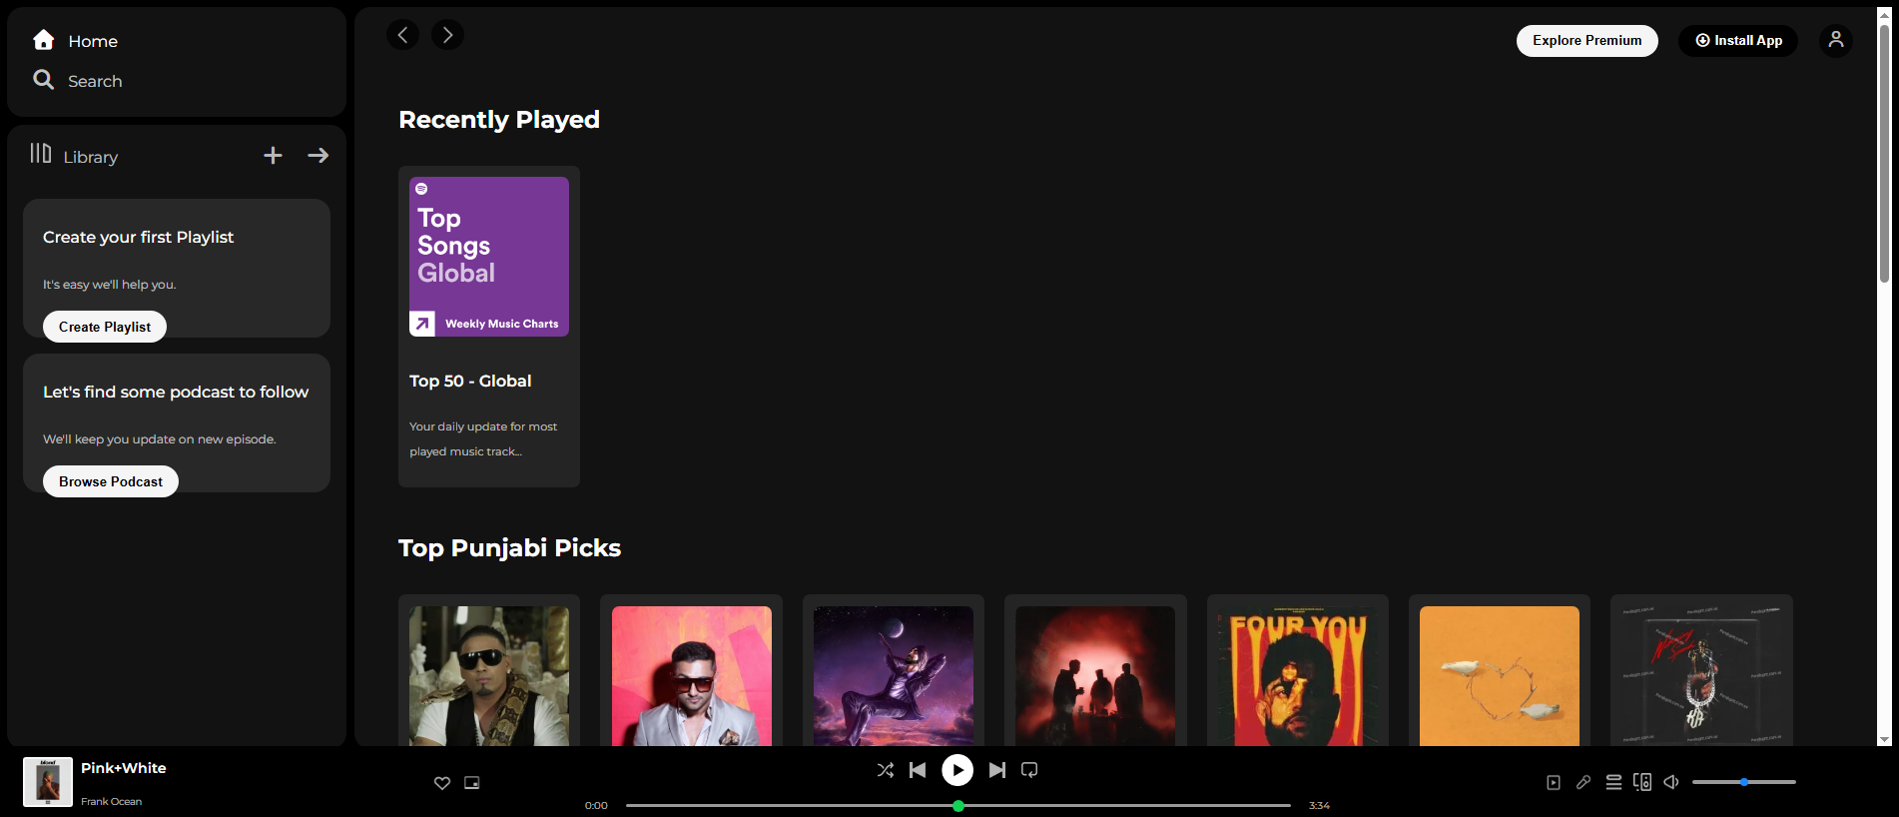Open the dark snake-and-chain album cover
This screenshot has height=817, width=1899.
coord(1701,676)
